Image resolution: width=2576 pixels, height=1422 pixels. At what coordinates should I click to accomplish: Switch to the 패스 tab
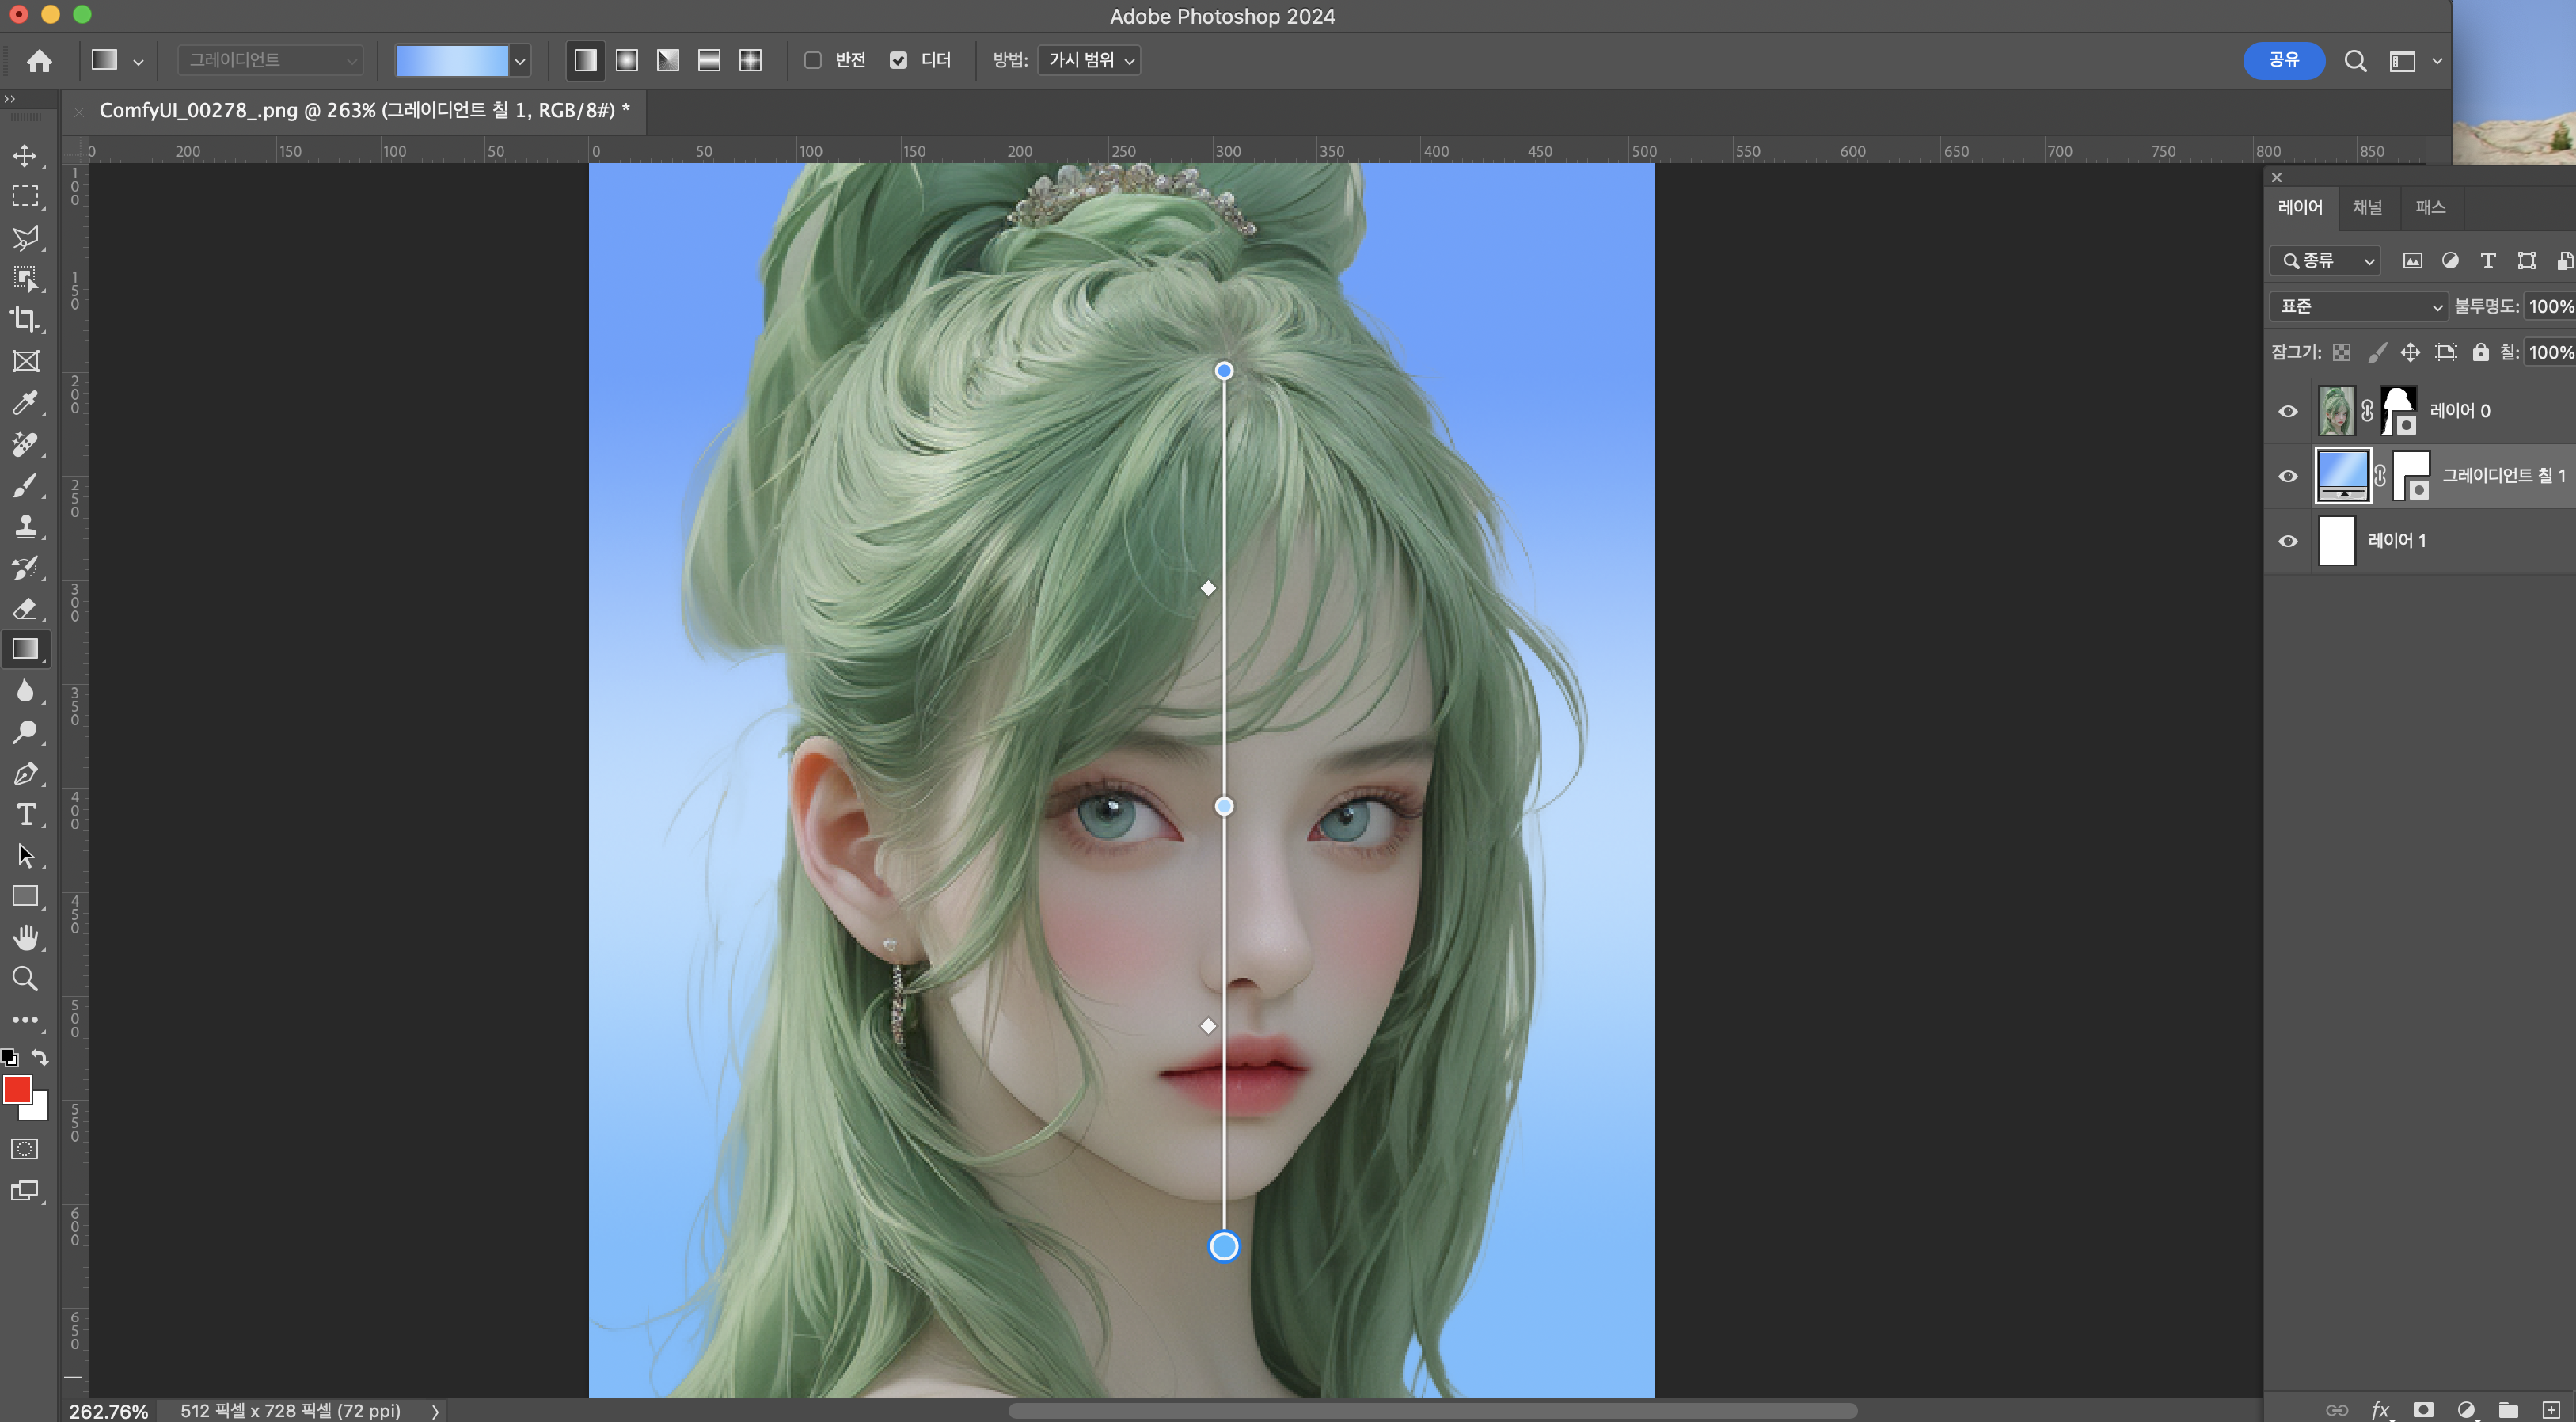(x=2430, y=207)
